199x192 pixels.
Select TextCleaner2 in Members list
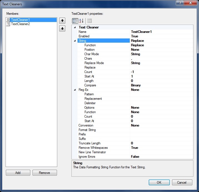coord(21,24)
